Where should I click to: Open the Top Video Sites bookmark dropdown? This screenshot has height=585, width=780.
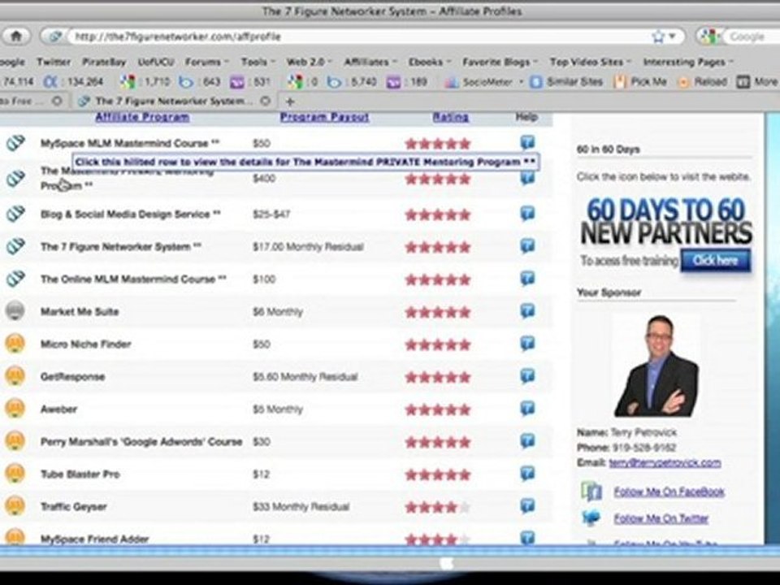(591, 63)
